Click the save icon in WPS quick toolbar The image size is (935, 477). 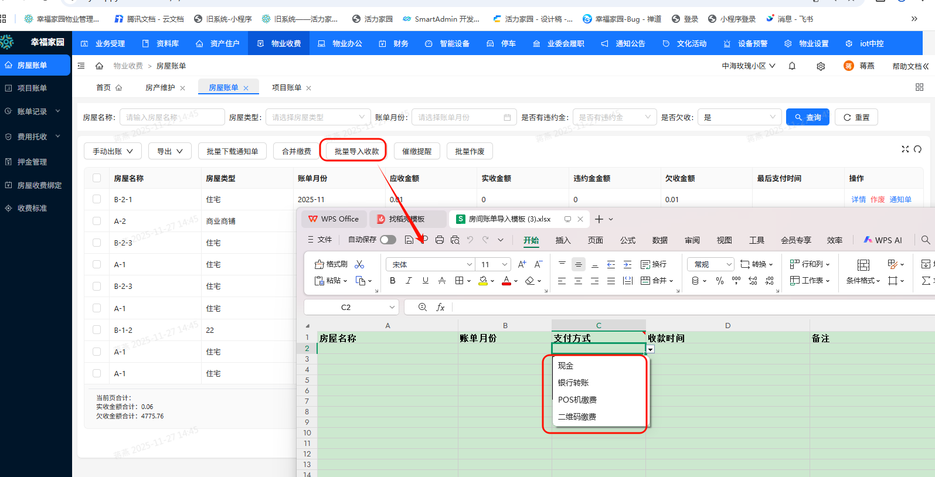pyautogui.click(x=409, y=240)
